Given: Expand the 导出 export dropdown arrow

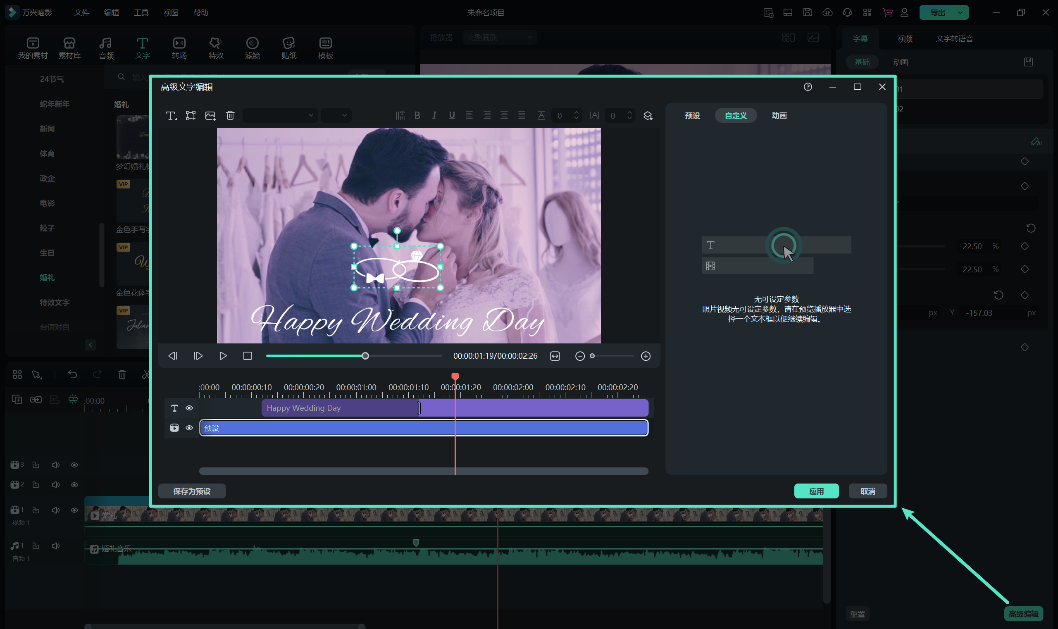Looking at the screenshot, I should coord(960,13).
